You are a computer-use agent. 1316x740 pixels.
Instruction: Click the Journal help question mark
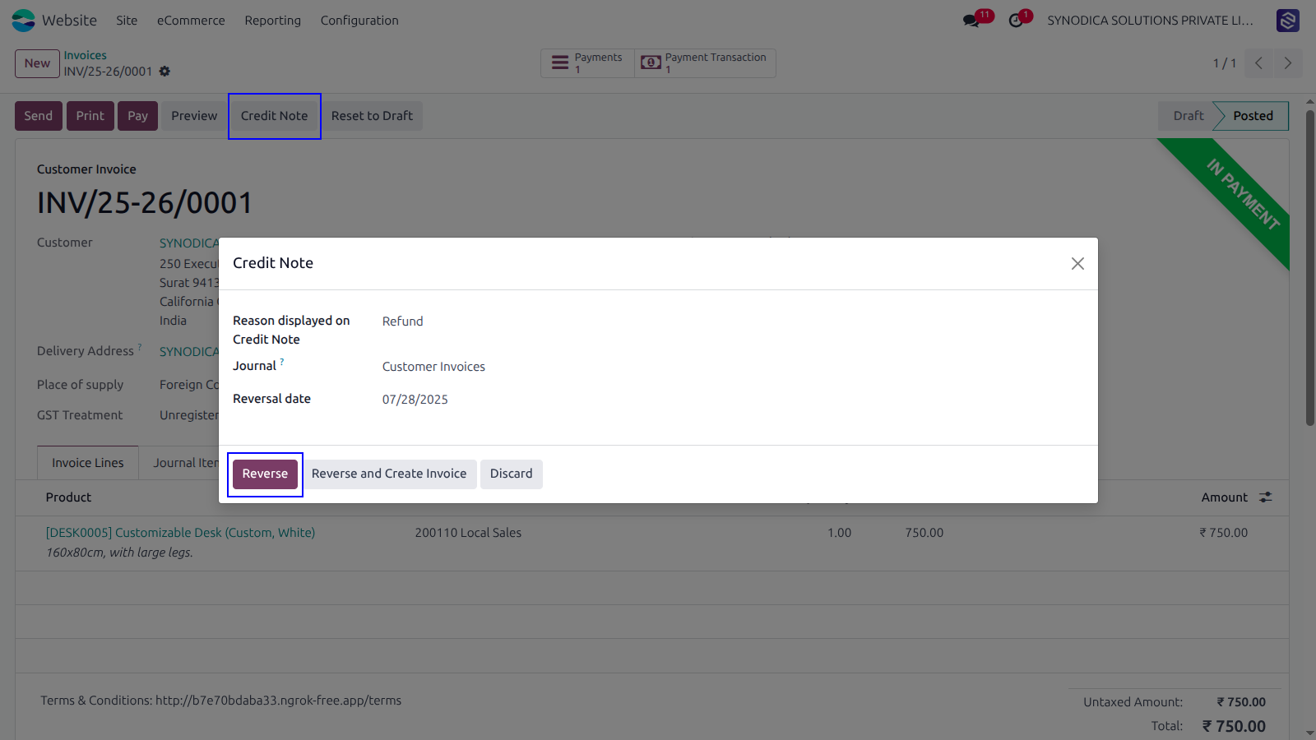click(282, 361)
